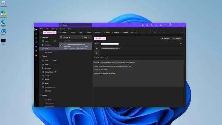This screenshot has height=125, width=222.
Task: Open the New mail dropdown arrow
Action: click(x=55, y=32)
